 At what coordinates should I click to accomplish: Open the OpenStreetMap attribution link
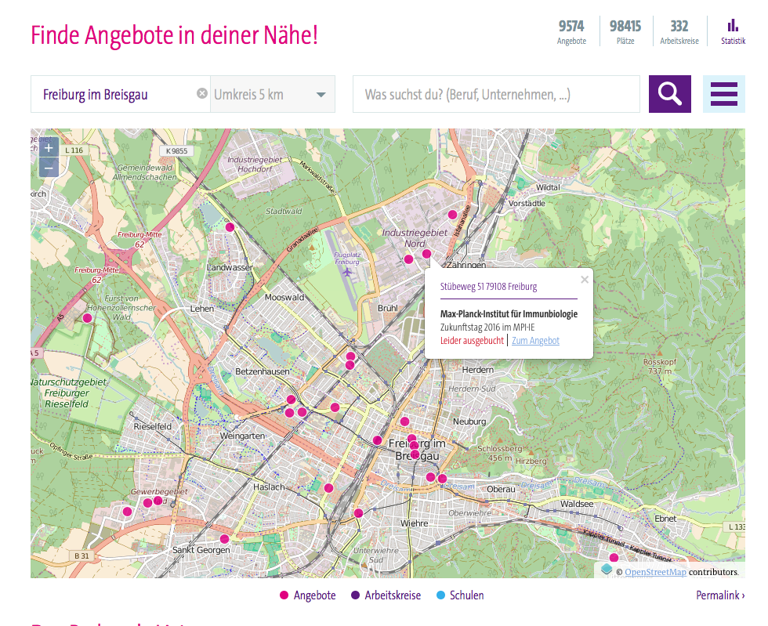pos(655,572)
